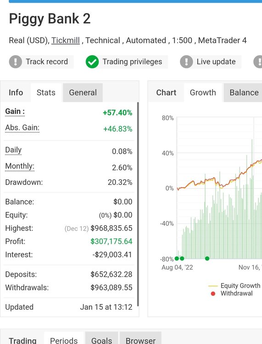Switch to the General tab
The width and height of the screenshot is (262, 344).
83,93
